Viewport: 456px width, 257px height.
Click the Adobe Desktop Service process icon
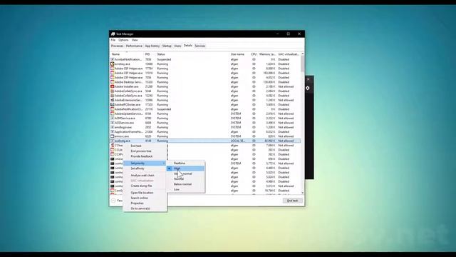point(113,82)
